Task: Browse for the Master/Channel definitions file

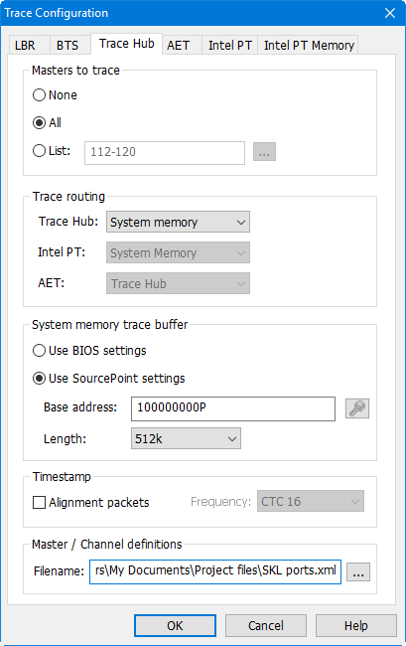Action: pos(358,571)
